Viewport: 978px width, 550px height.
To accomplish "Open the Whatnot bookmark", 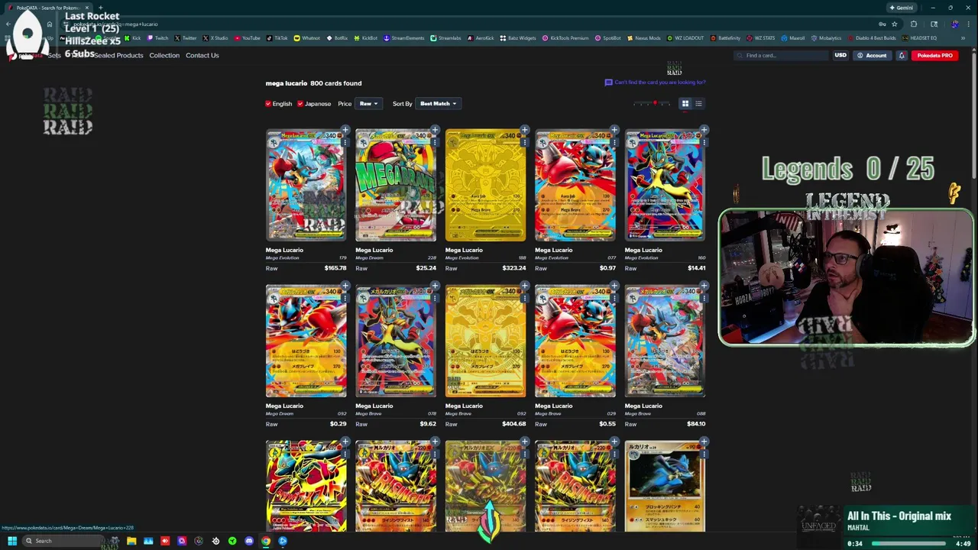I will point(307,38).
